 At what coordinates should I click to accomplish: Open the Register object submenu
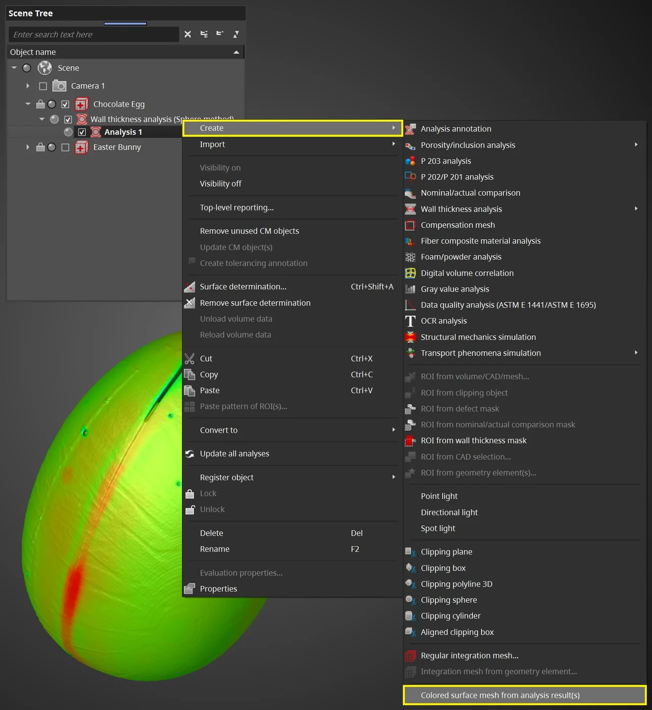click(x=292, y=478)
